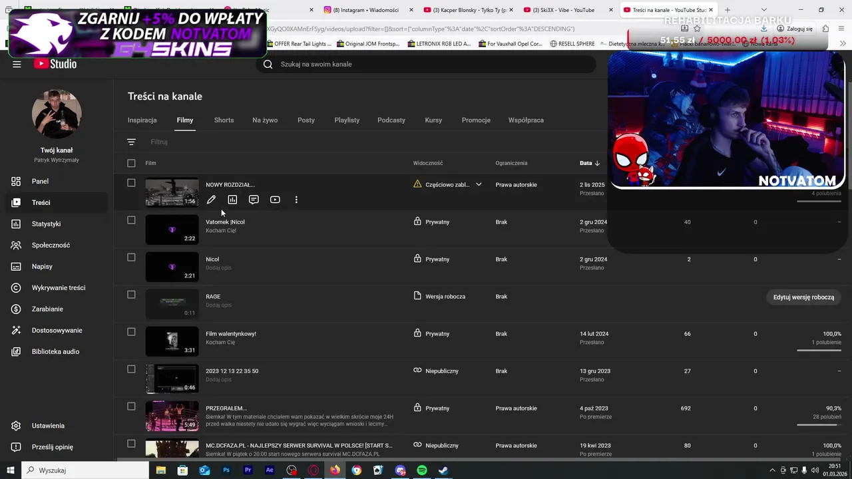Show hidden system tray icons
The width and height of the screenshot is (852, 479).
click(772, 470)
